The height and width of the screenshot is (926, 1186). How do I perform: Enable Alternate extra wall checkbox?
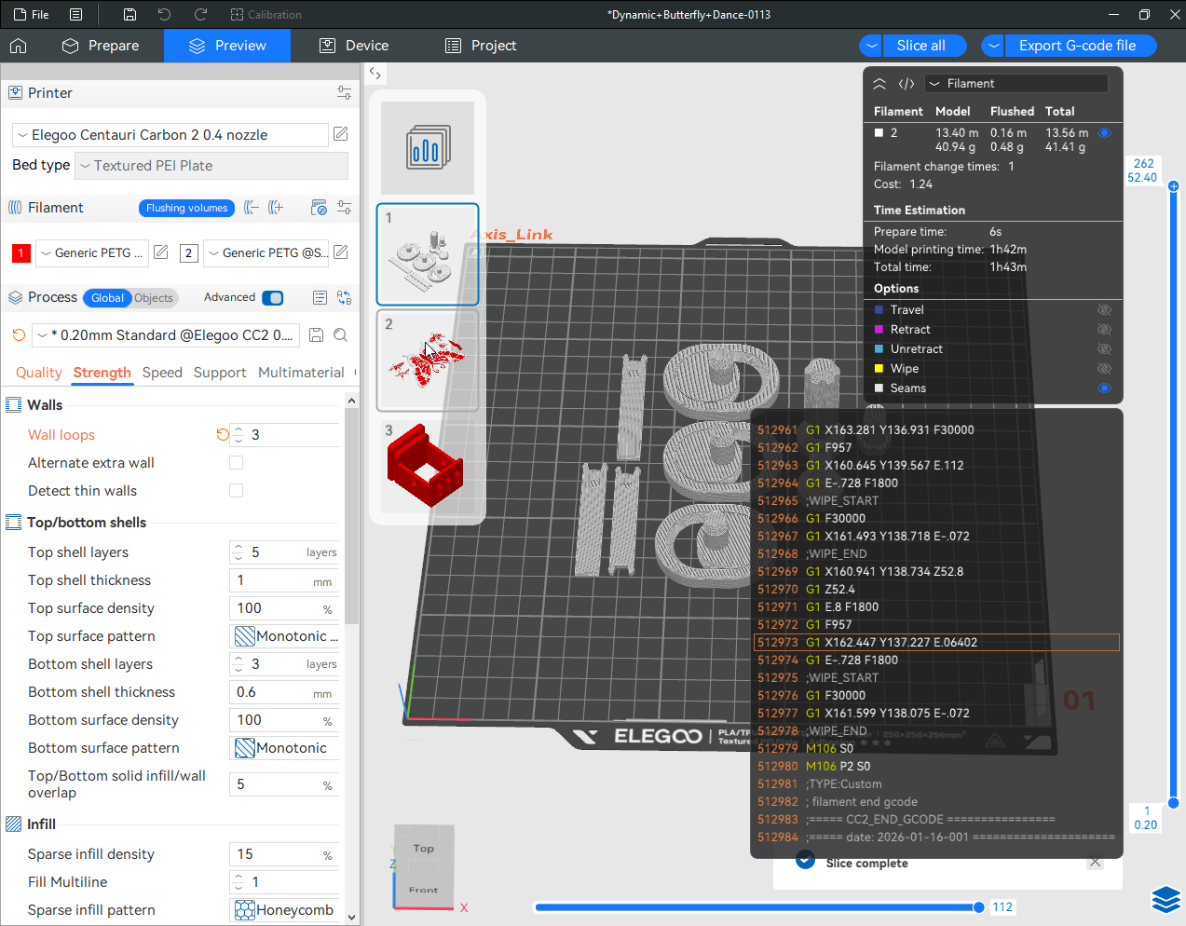tap(237, 463)
